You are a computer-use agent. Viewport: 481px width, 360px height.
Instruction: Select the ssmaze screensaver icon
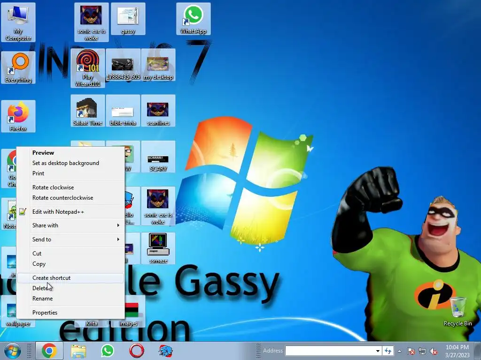click(158, 248)
